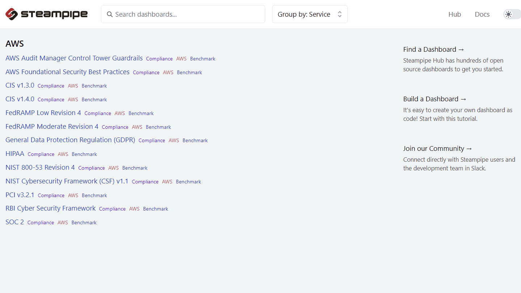Click Compliance tag on Foundational Security Best Practices row

[x=146, y=72]
